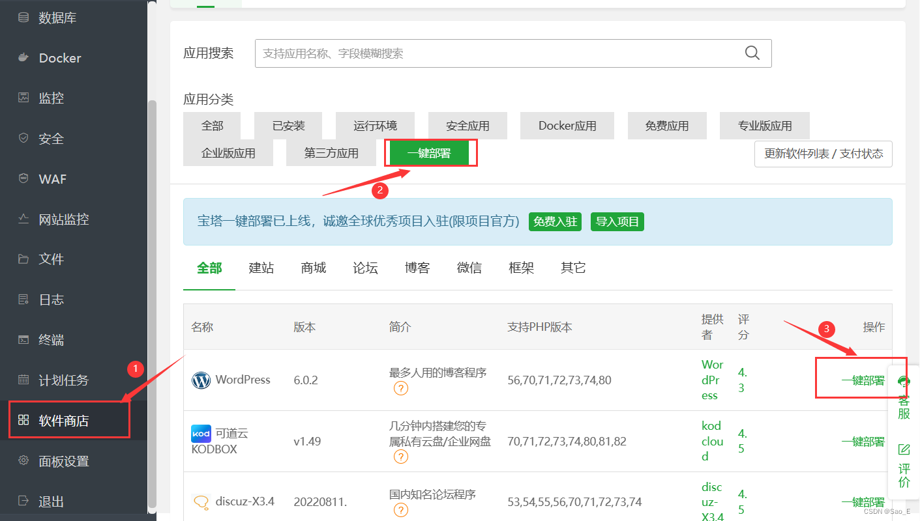The width and height of the screenshot is (920, 521).
Task: Click the question mark help icon for KODBOX
Action: (x=400, y=457)
